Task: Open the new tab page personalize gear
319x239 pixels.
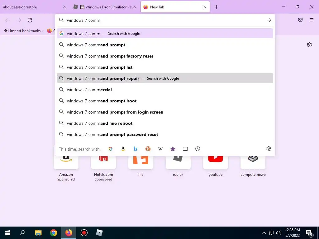Action: click(309, 45)
